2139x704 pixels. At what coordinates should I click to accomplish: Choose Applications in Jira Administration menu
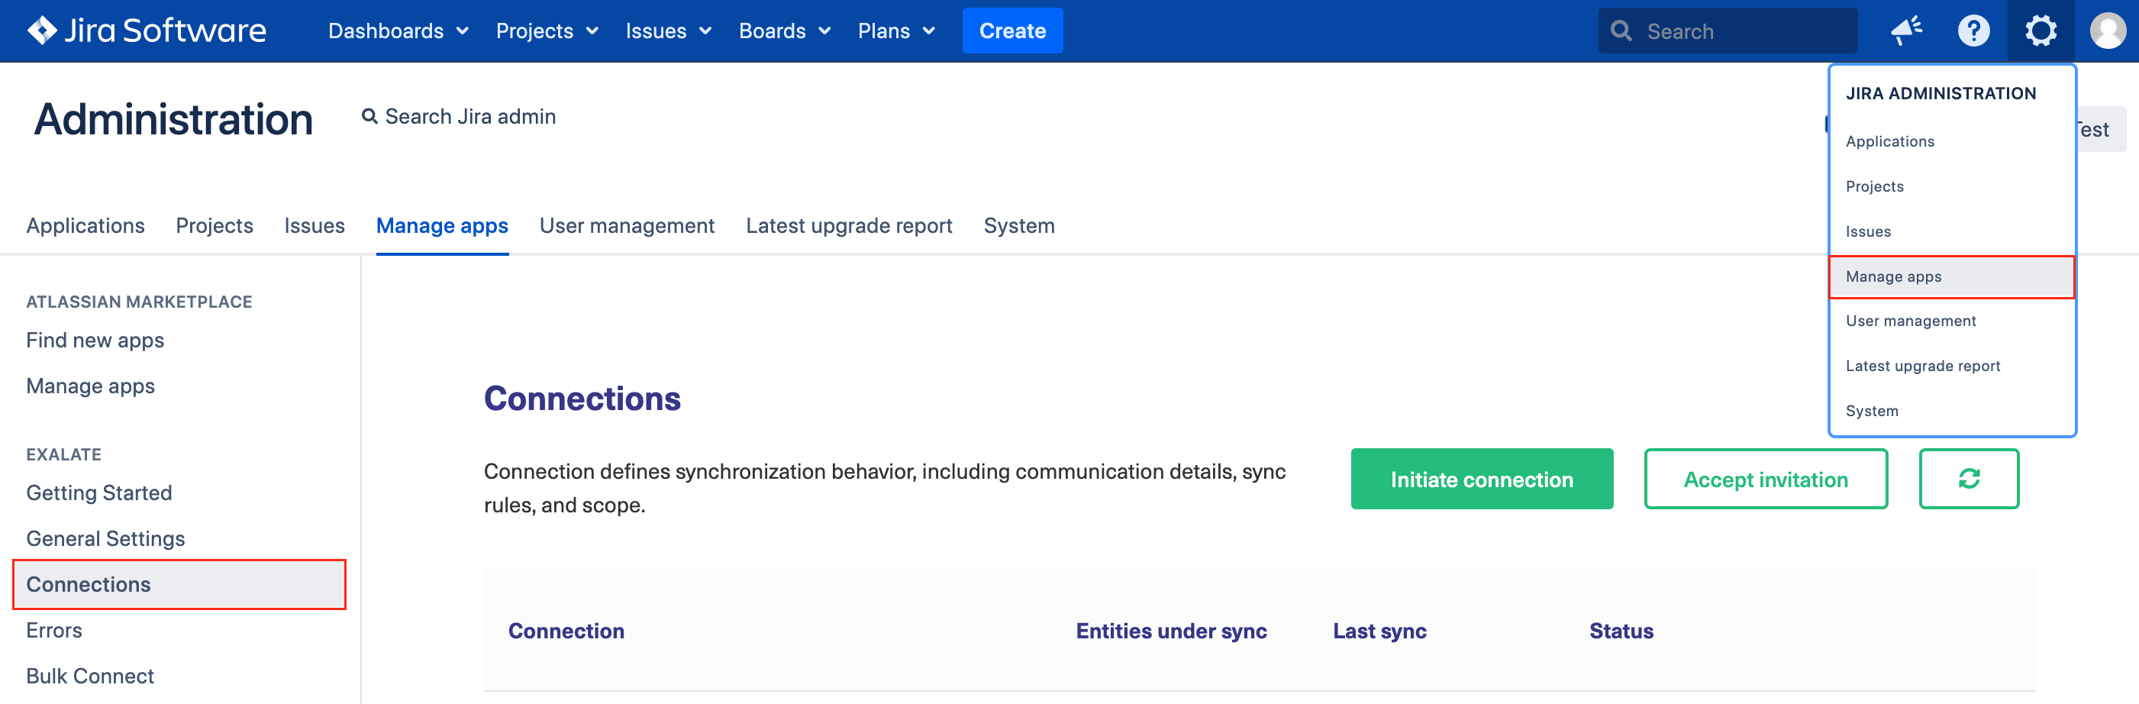[1952, 141]
